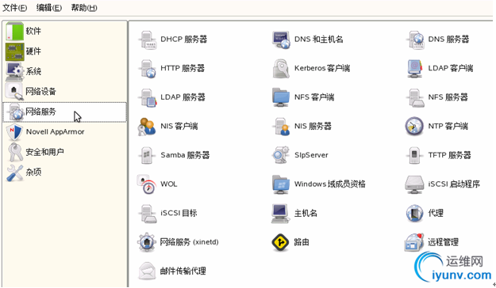Open the 邮件传输代理 envelope icon
Viewport: 496px width, 288px height.
pos(147,271)
